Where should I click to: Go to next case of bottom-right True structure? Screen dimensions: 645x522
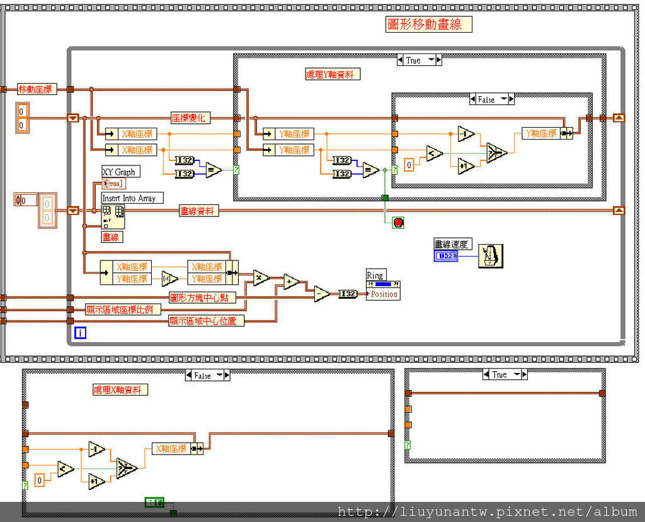[x=525, y=375]
